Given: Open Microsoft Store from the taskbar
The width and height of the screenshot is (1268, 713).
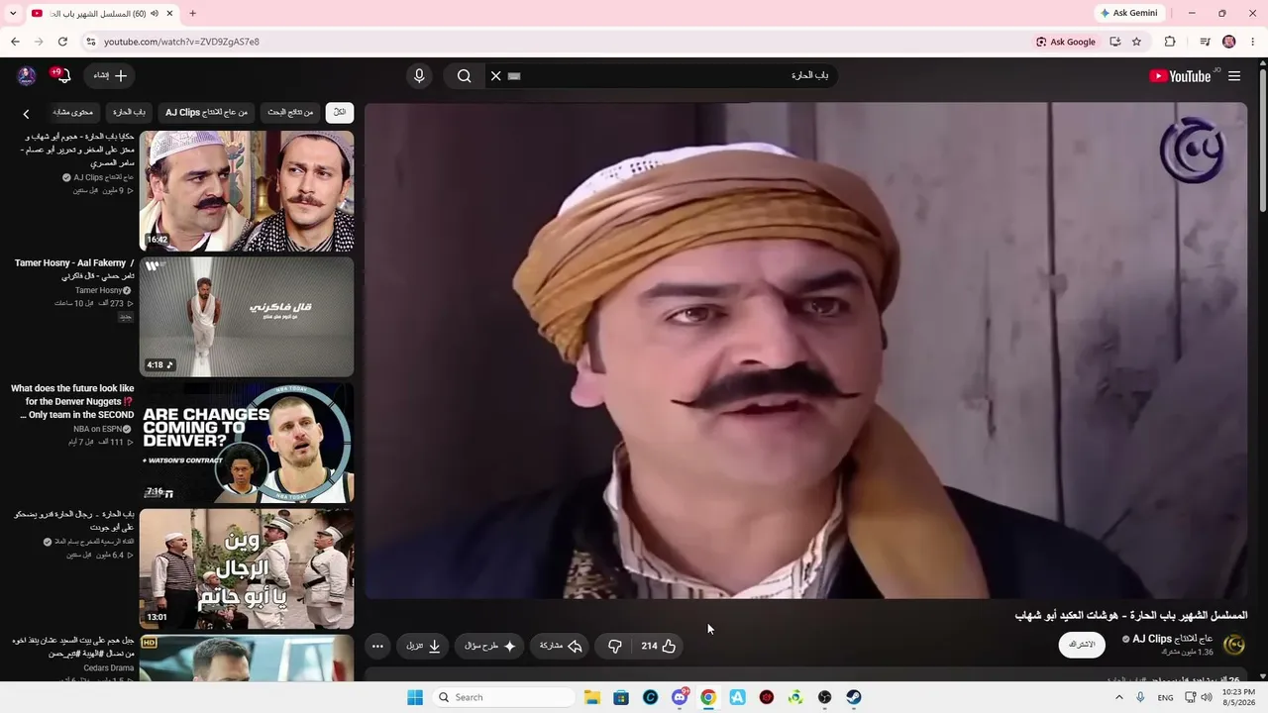Looking at the screenshot, I should tap(621, 697).
